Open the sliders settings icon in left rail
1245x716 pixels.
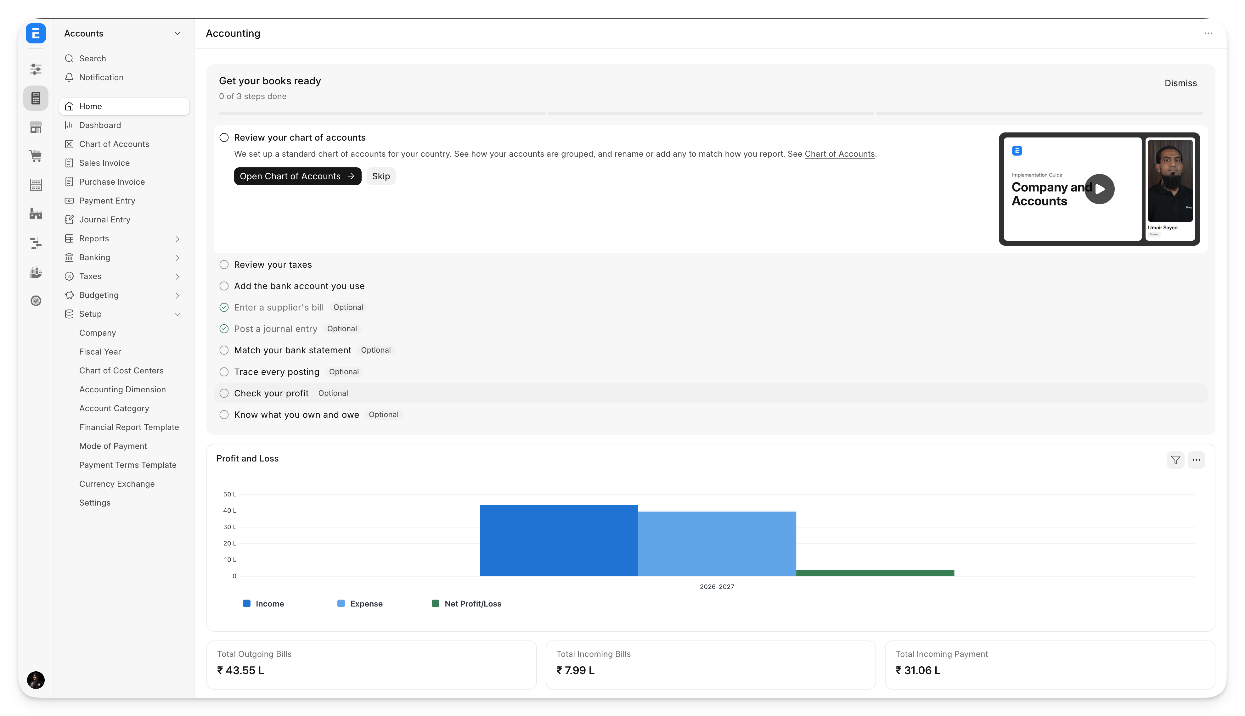(36, 69)
